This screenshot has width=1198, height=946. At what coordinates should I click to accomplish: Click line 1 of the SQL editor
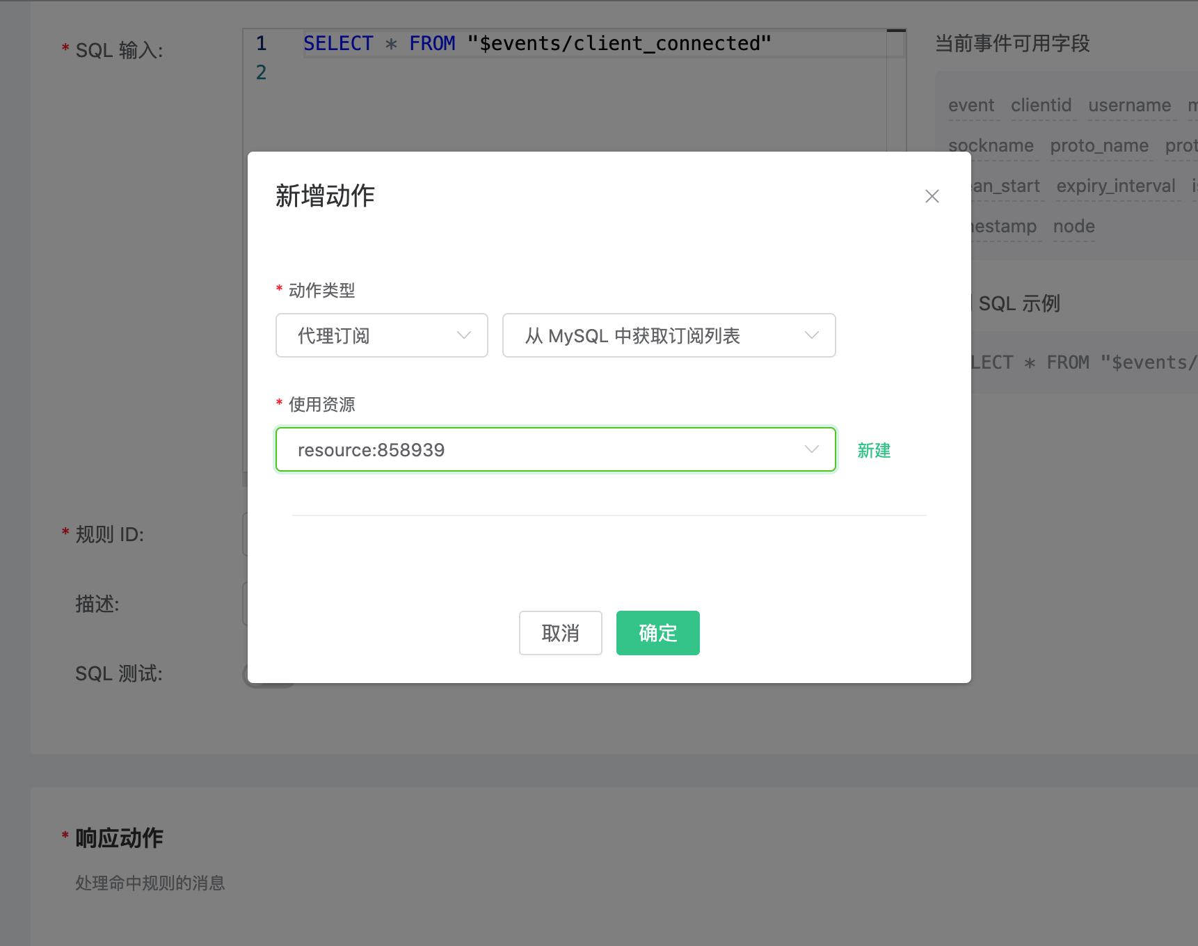pos(536,43)
